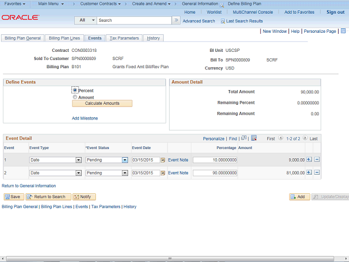Toggle Last Search Results checkbox
Screen dimensions: 349x262
(223, 21)
